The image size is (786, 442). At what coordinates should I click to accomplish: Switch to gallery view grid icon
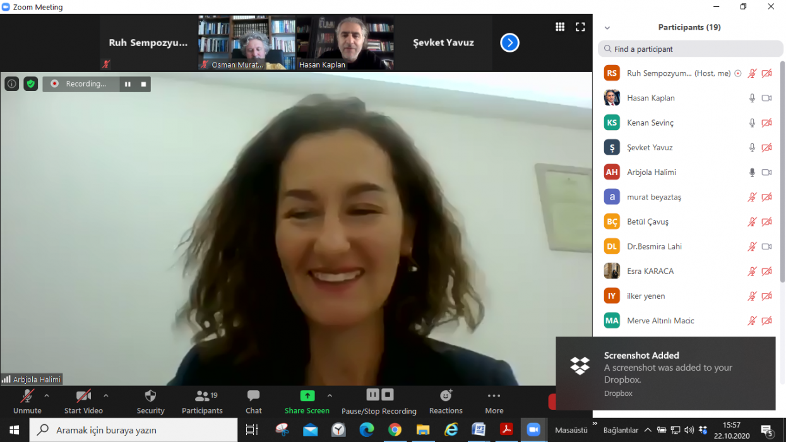(x=560, y=27)
